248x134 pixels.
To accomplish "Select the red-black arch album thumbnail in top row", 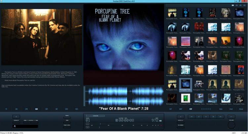I will (x=212, y=13).
